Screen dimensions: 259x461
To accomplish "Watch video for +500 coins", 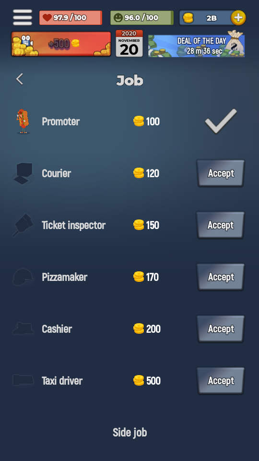I will tap(61, 44).
